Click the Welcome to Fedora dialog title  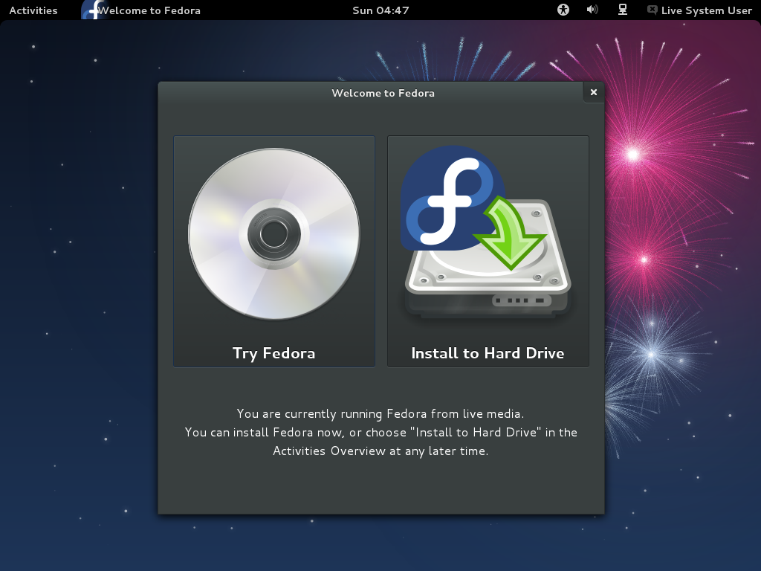383,93
